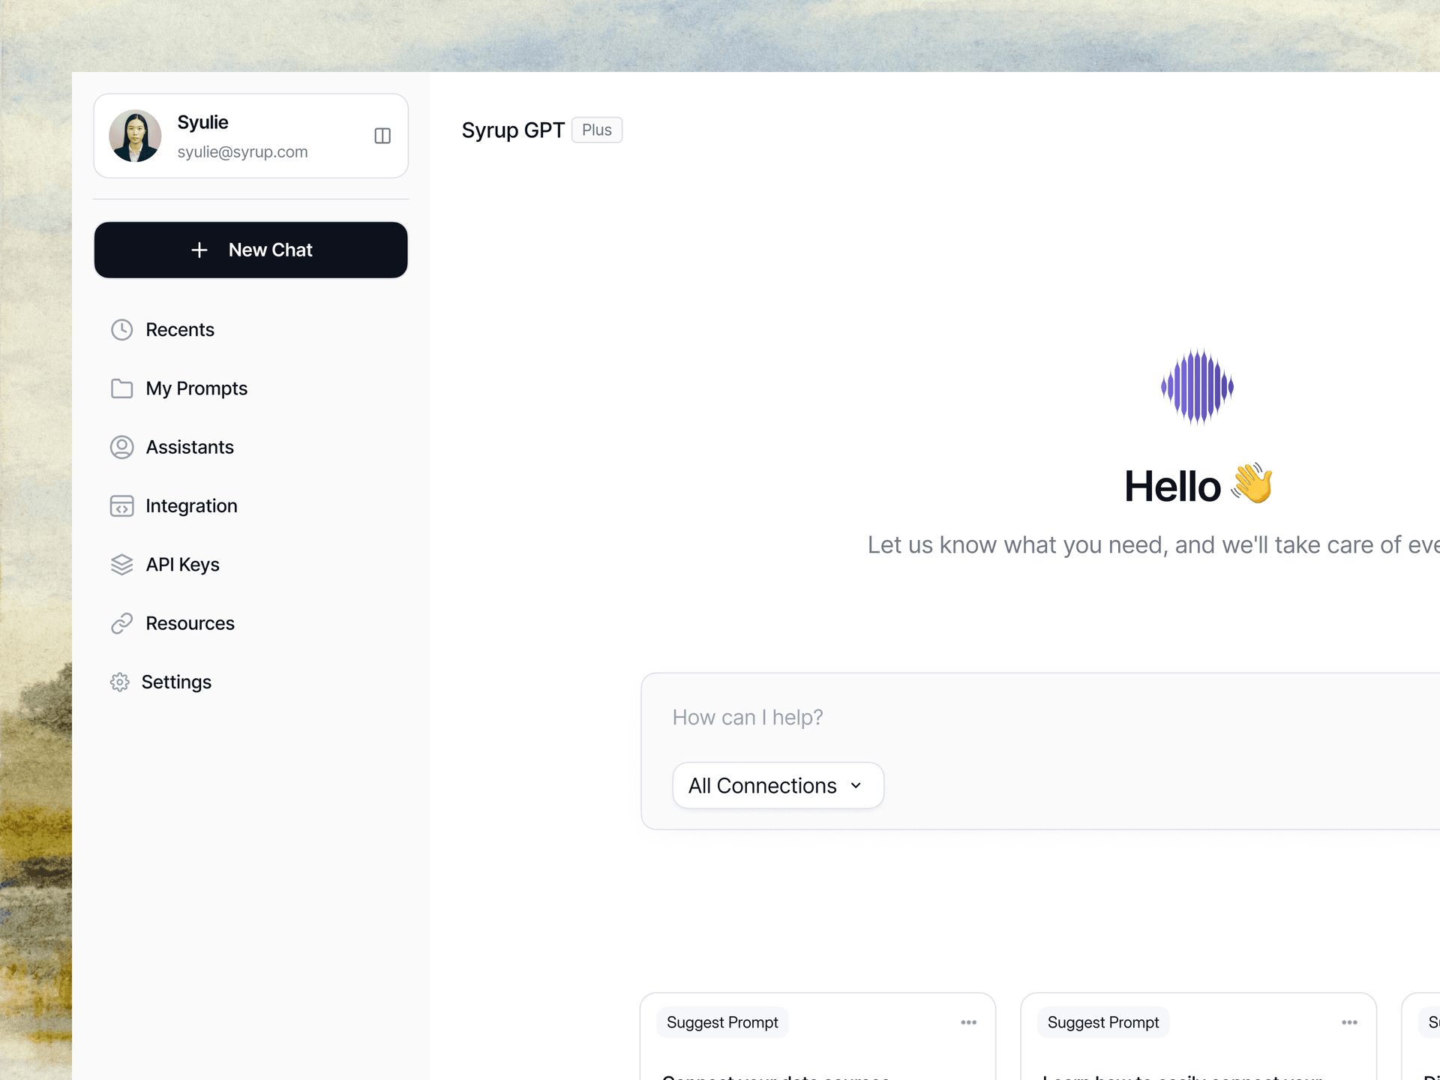This screenshot has width=1440, height=1080.
Task: Select the Plus badge next to Syrup GPT
Action: (596, 130)
